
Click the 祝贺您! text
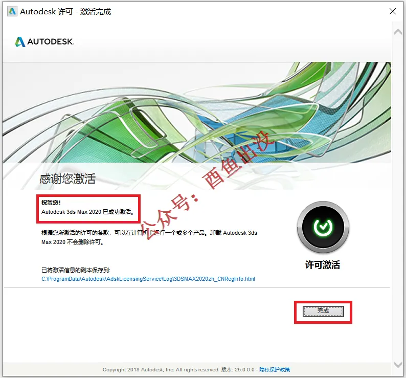click(x=51, y=203)
